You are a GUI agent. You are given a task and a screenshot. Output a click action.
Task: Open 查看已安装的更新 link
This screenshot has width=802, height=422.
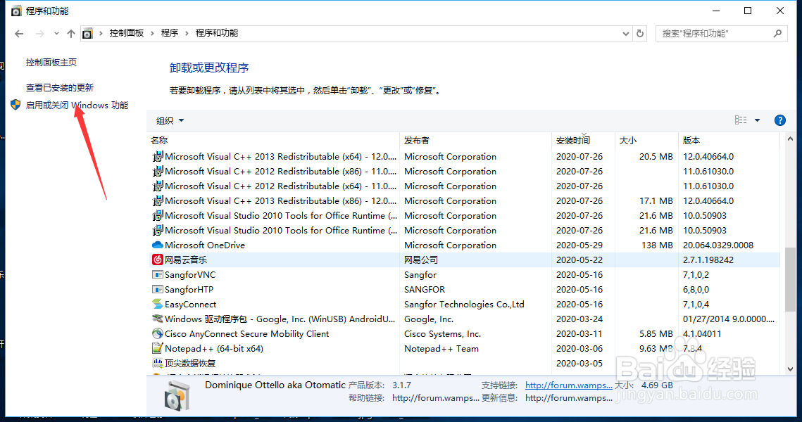(x=60, y=88)
